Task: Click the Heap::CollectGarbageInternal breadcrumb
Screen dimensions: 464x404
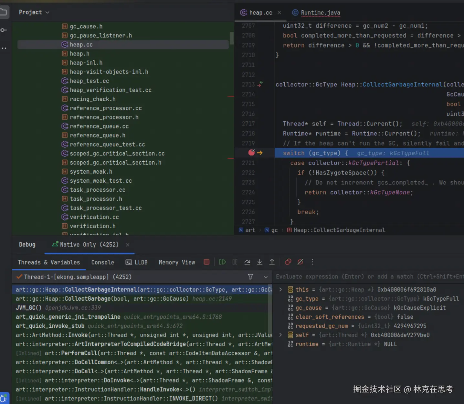Action: click(x=336, y=230)
